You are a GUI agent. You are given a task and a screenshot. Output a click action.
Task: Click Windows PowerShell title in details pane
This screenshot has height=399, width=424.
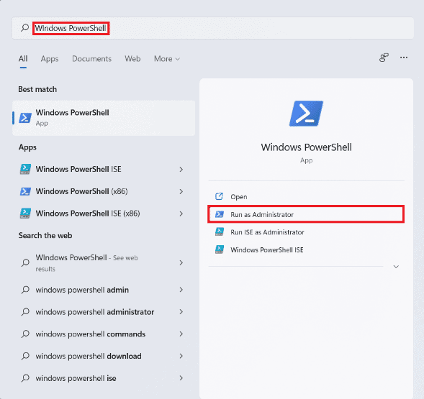click(x=306, y=147)
